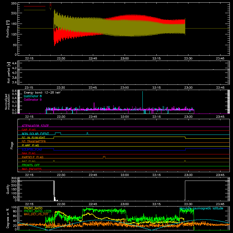Select the ECLIPSE_FLAG label
The image size is (233, 233).
[32, 149]
